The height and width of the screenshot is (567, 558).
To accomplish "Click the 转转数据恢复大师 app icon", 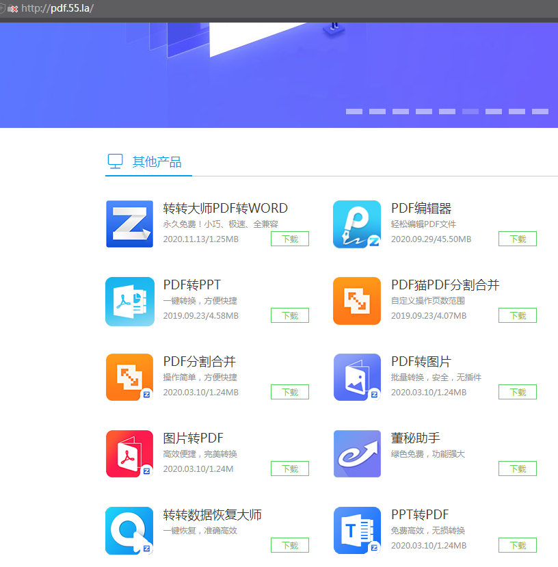I will click(x=129, y=530).
